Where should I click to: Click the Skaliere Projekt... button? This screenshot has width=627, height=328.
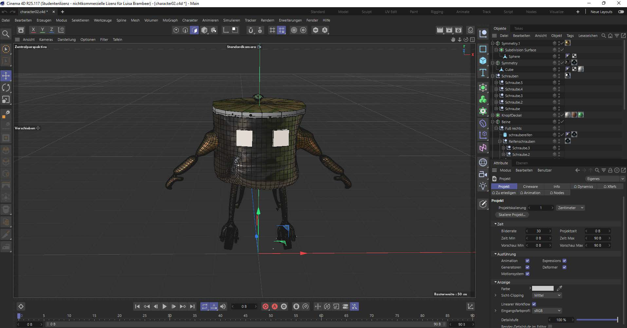pos(512,215)
